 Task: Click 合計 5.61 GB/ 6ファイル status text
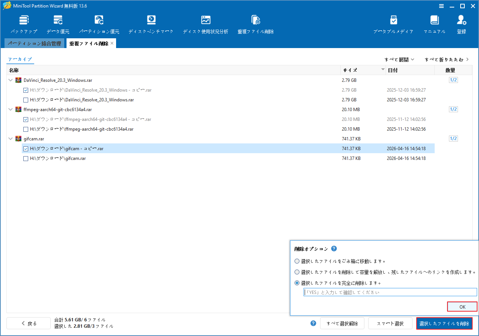pos(80,320)
